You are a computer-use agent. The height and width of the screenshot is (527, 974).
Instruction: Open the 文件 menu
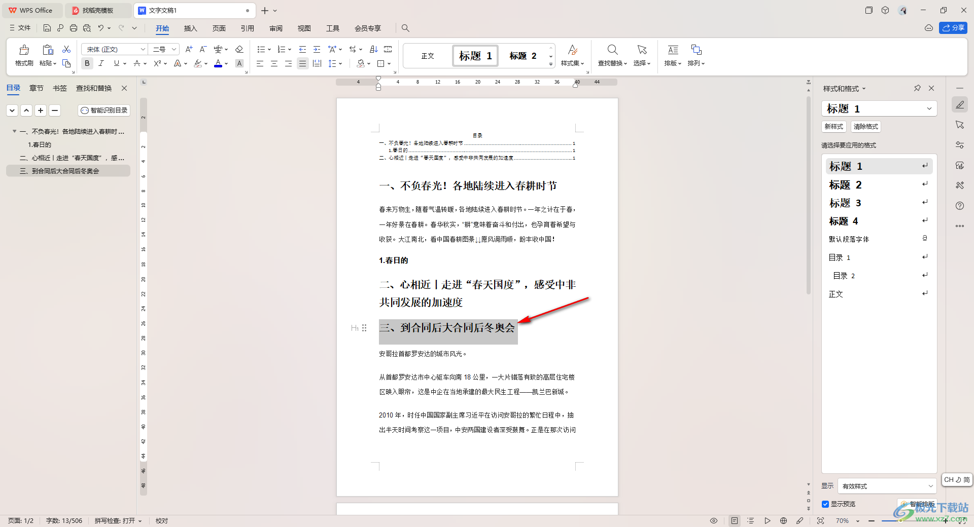(20, 28)
